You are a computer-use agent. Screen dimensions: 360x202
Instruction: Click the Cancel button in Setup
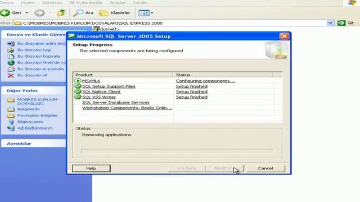[x=265, y=168]
